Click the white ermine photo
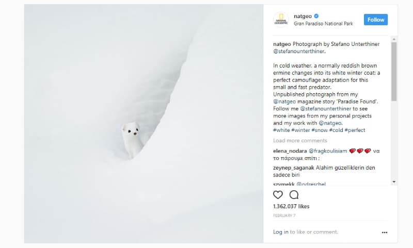The width and height of the screenshot is (413, 248). (x=144, y=124)
